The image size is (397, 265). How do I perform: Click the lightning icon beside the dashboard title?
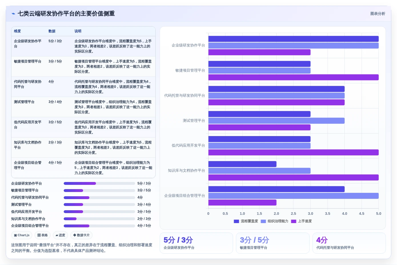[x=13, y=14]
